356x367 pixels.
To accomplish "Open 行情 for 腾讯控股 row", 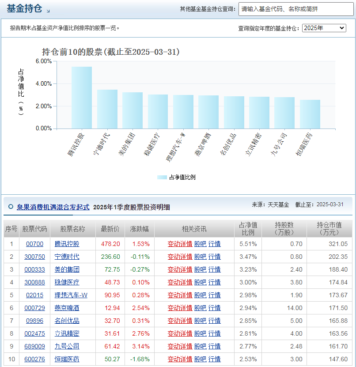I will (214, 244).
